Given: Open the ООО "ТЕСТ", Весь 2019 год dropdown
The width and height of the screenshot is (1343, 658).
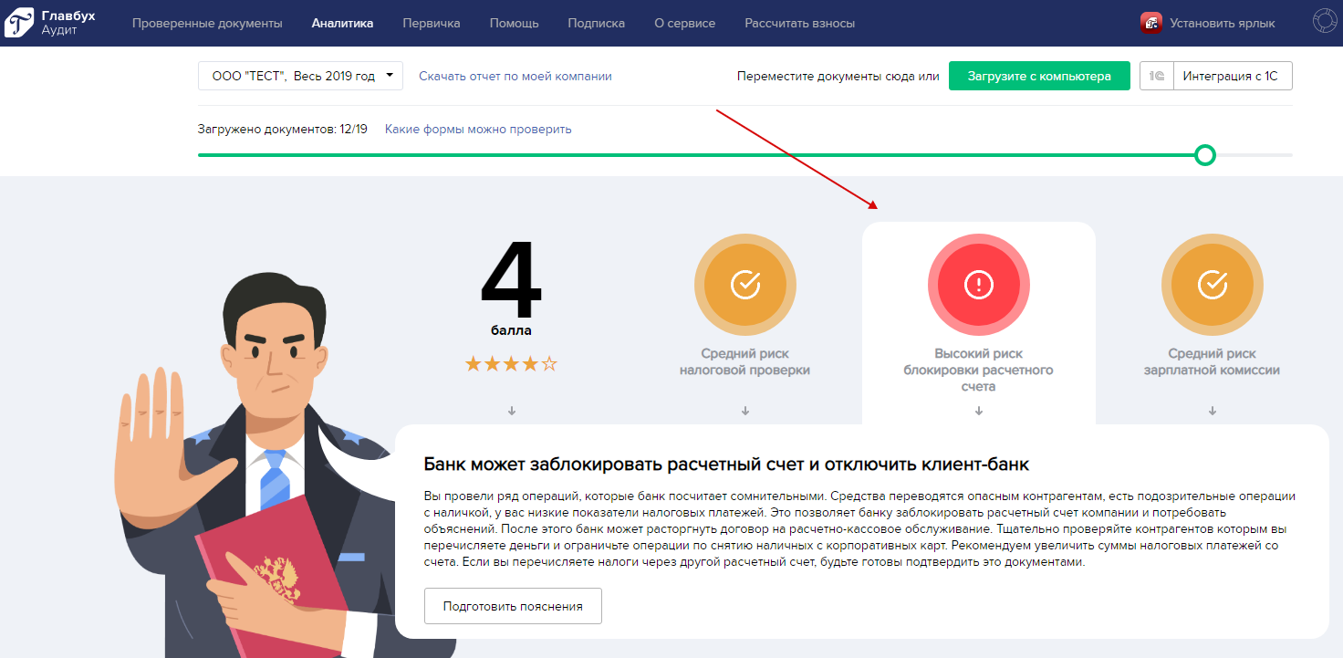Looking at the screenshot, I should (x=300, y=77).
